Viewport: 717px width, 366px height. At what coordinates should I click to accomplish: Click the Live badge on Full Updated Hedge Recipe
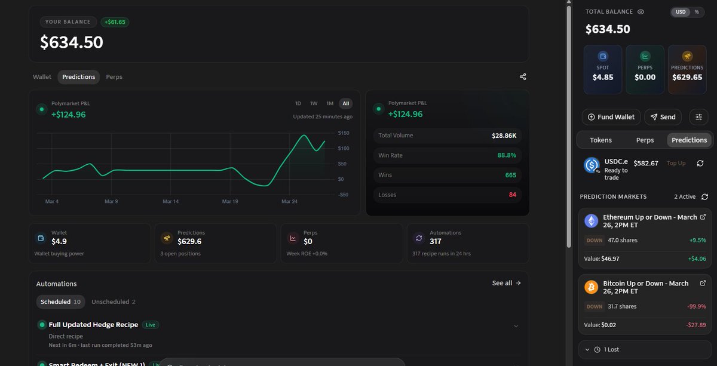click(150, 325)
